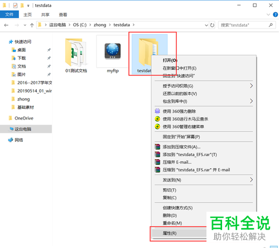This screenshot has width=279, height=248.
Task: Open the recent locations dropdown arrow
Action: [x=25, y=25]
